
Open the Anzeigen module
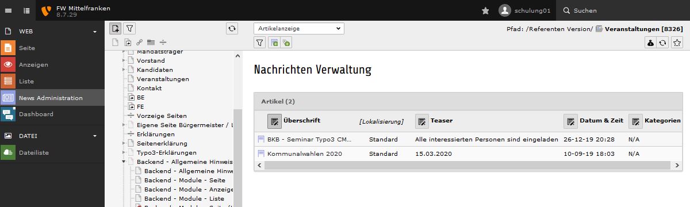pos(52,64)
